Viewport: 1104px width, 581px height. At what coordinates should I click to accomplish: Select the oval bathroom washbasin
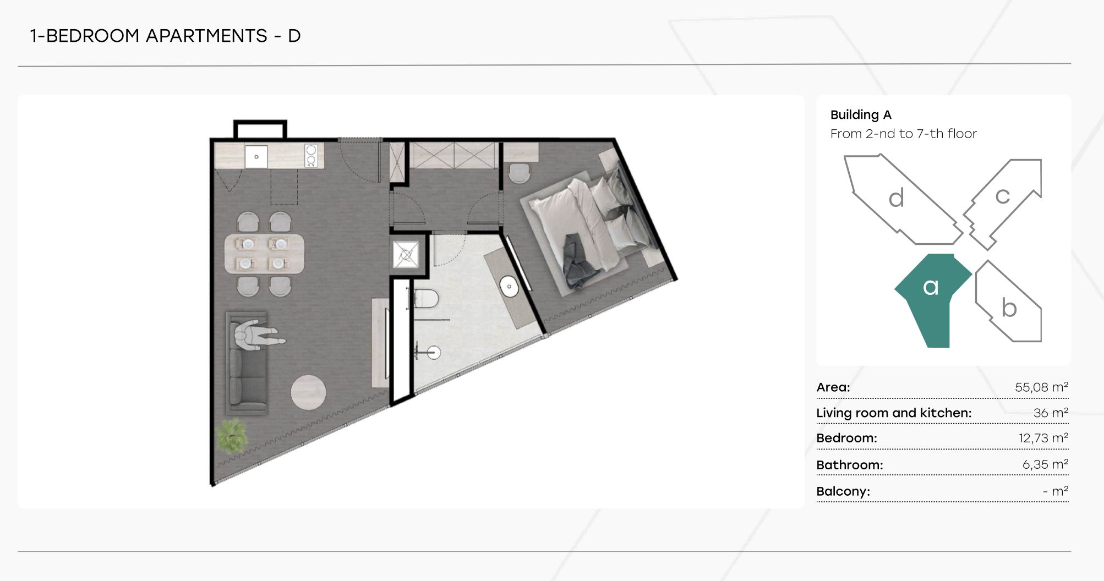tap(509, 287)
